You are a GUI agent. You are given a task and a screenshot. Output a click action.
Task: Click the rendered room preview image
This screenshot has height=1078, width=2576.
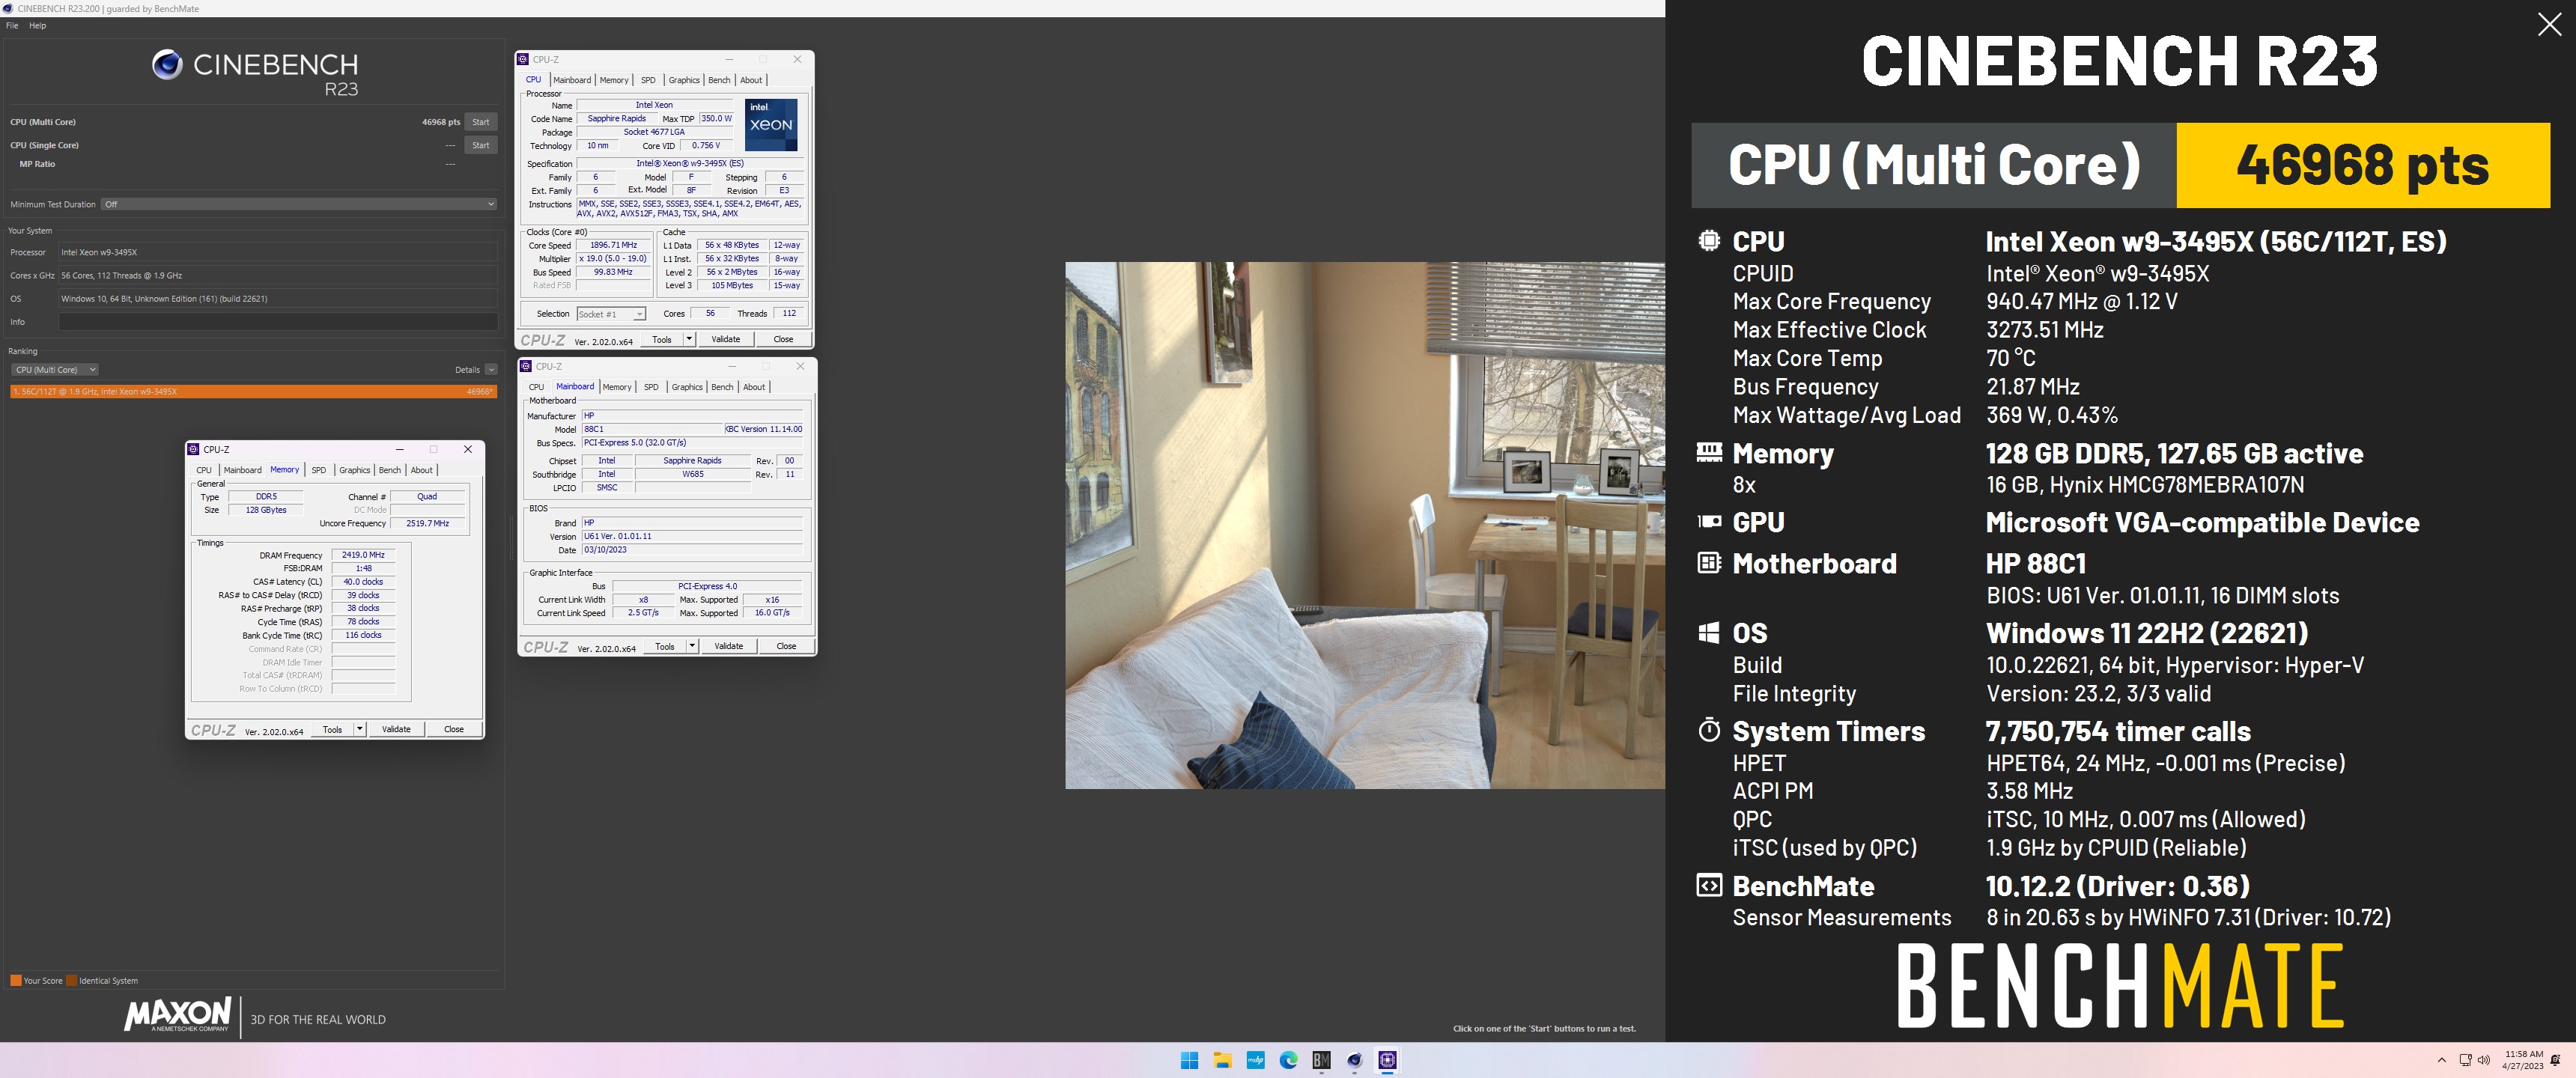point(1365,525)
